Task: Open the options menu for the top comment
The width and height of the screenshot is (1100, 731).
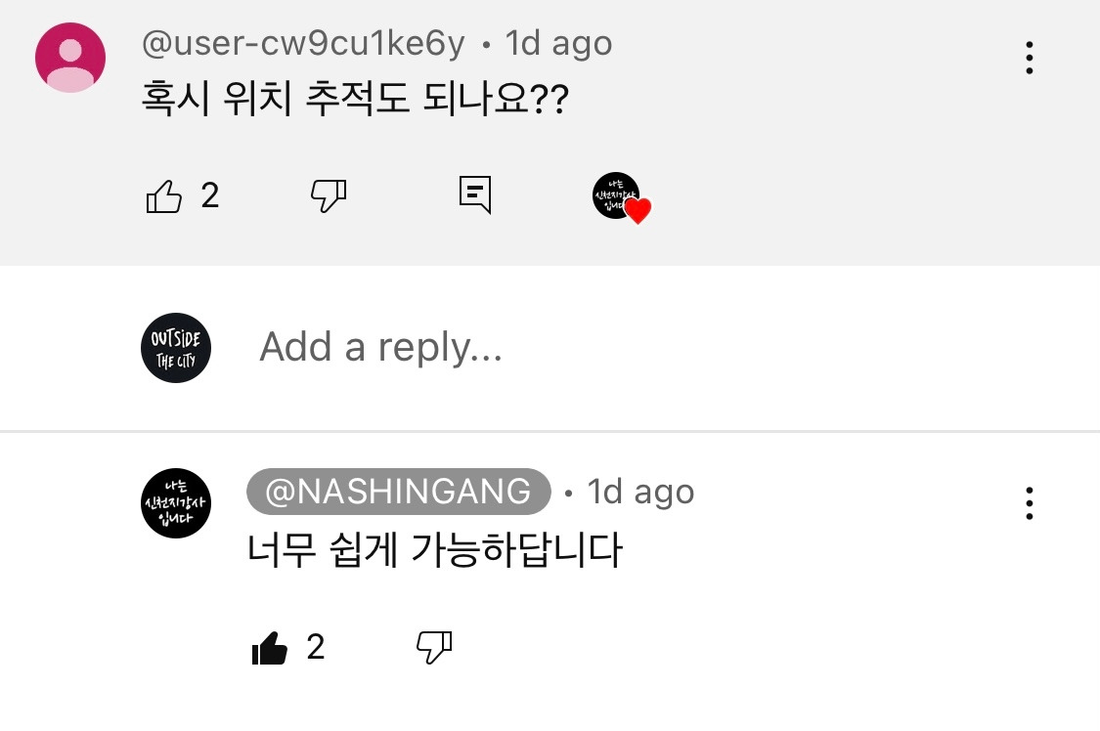Action: 1029,58
